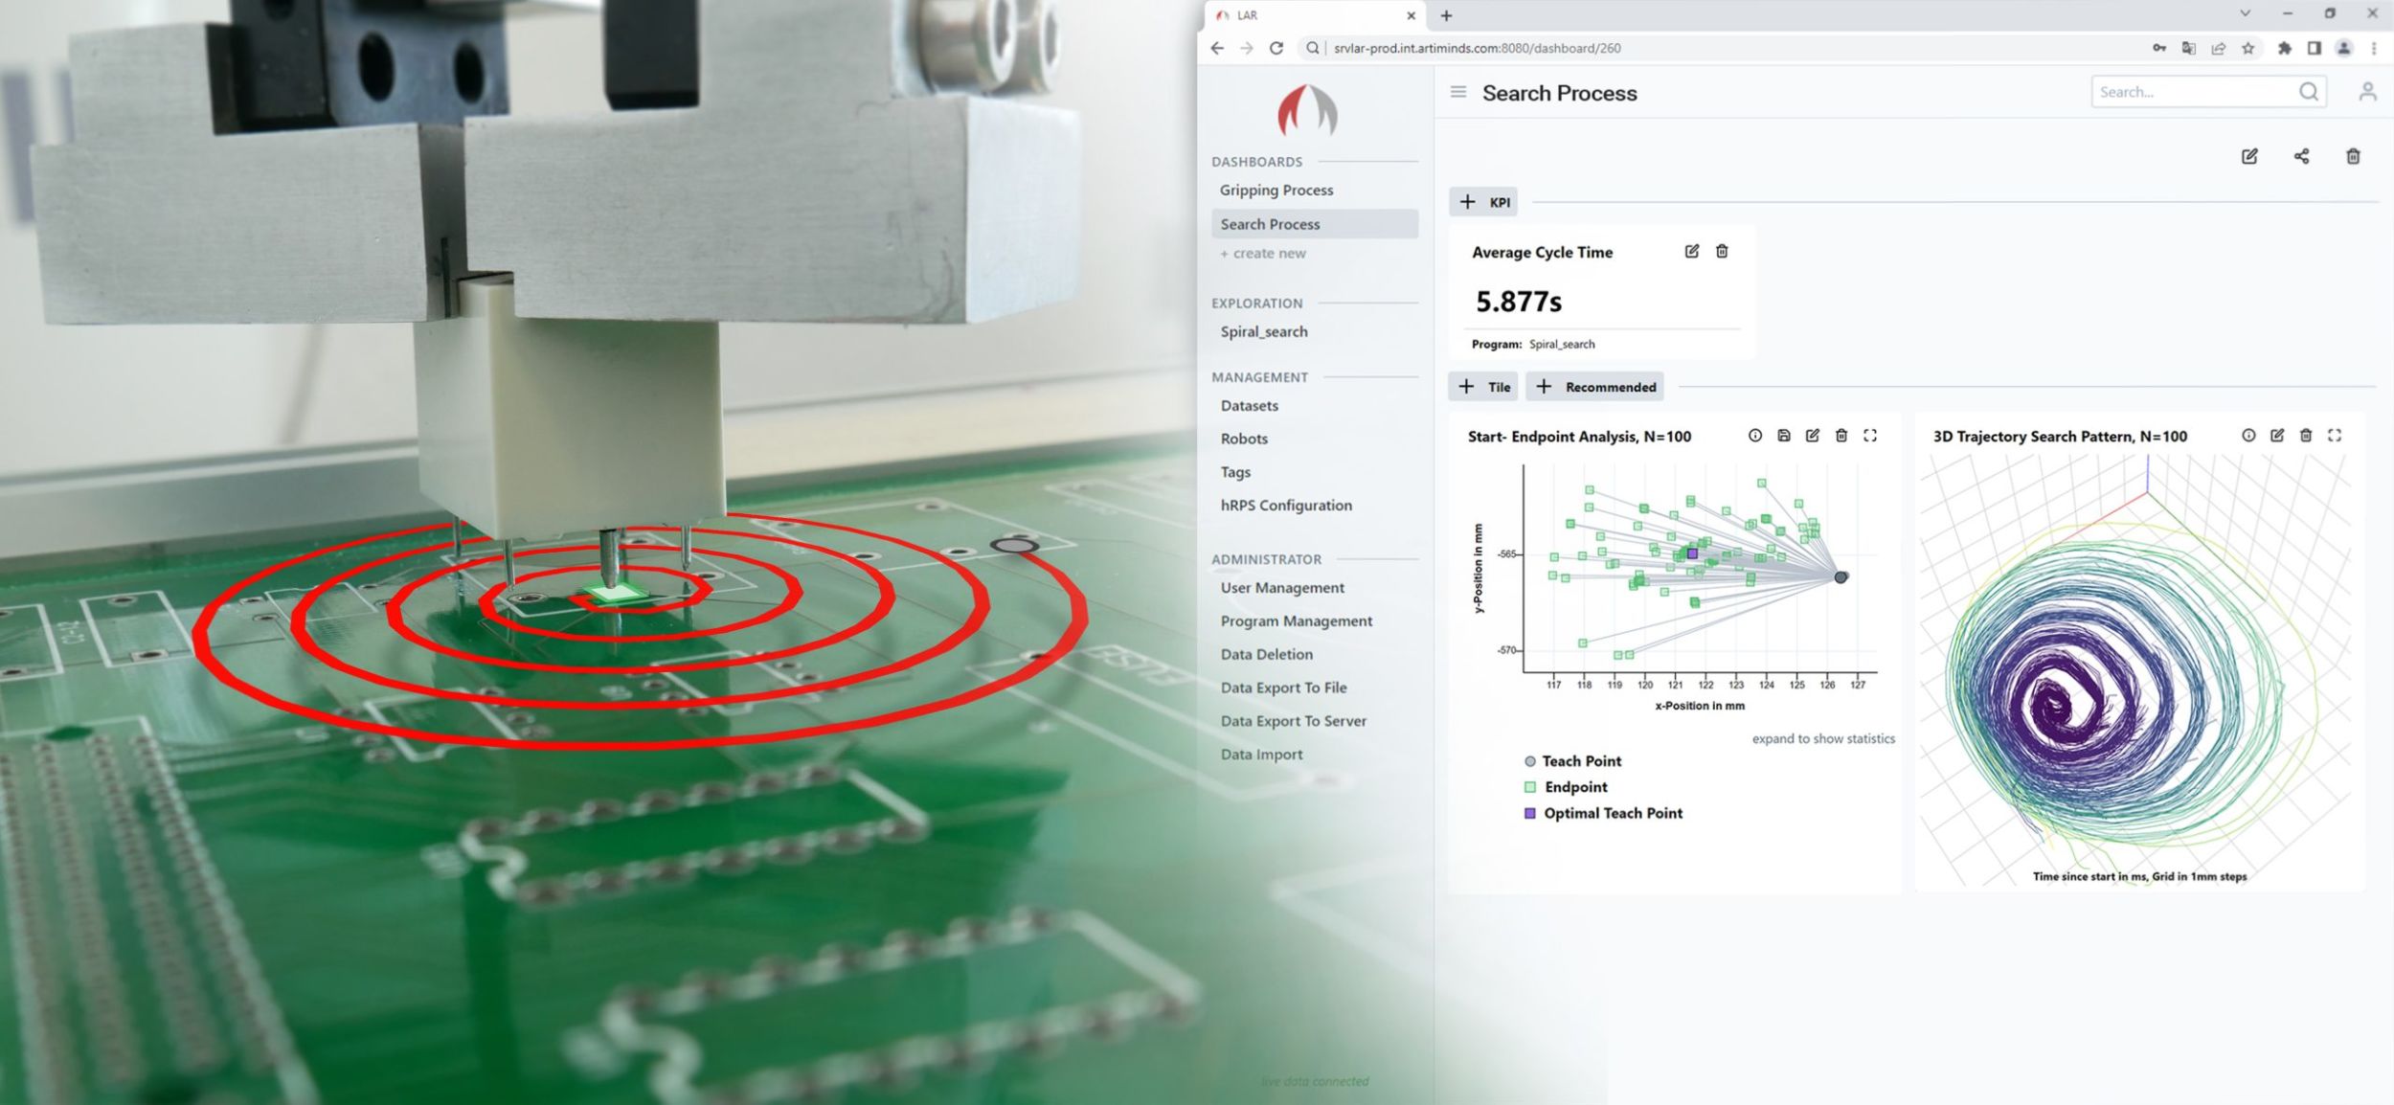This screenshot has width=2394, height=1105.
Task: Expand 3D Trajectory tile to fullscreen
Action: point(2335,436)
